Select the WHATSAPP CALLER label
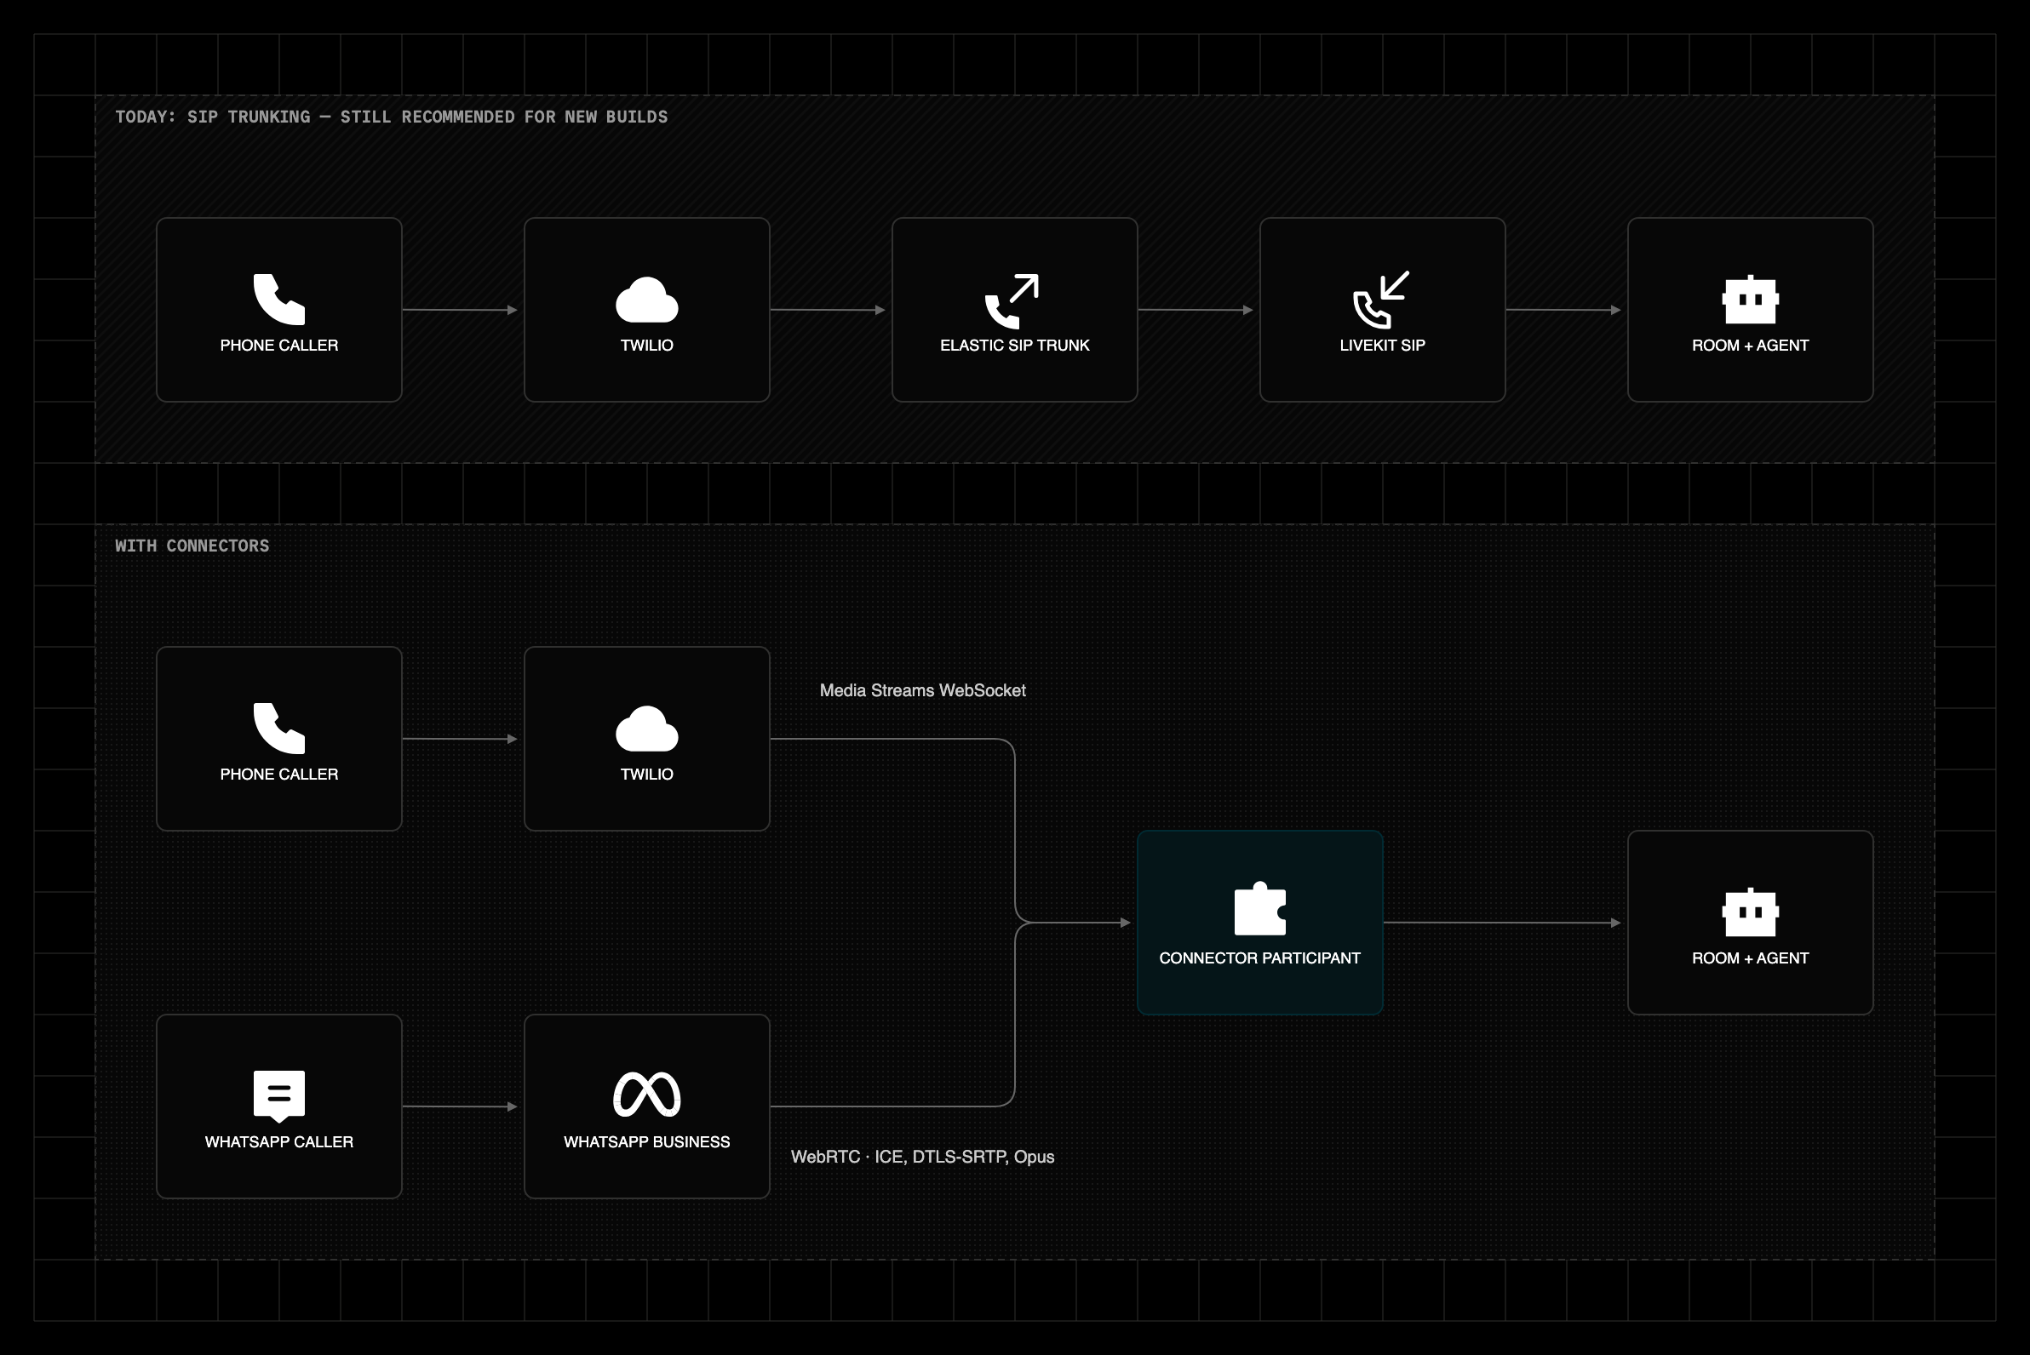 (278, 1142)
